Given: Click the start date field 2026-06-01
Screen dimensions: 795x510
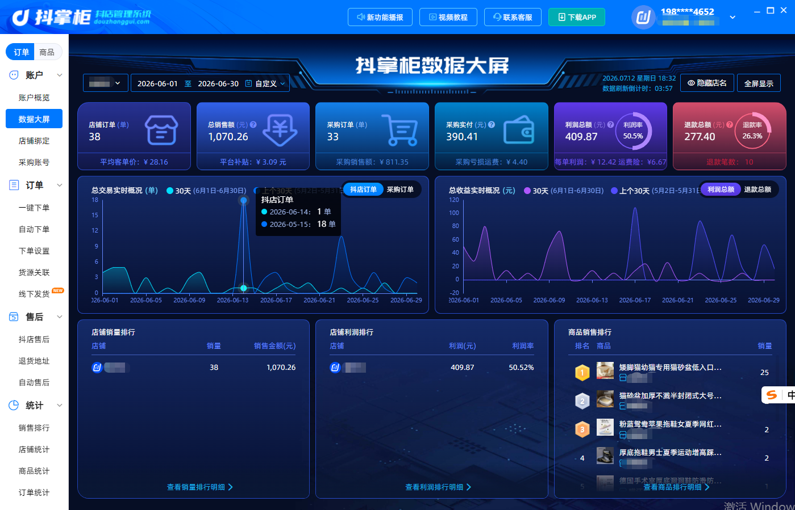Looking at the screenshot, I should pos(157,83).
